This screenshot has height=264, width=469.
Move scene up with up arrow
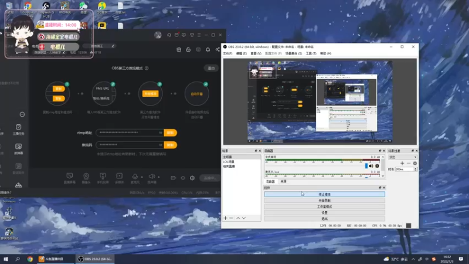pyautogui.click(x=238, y=218)
